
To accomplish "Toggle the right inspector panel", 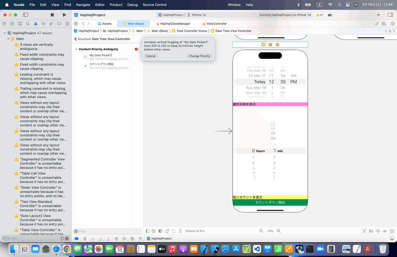I will [x=390, y=15].
